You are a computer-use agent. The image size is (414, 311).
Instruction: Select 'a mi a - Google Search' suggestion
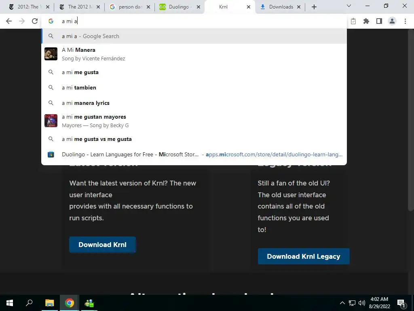point(194,36)
